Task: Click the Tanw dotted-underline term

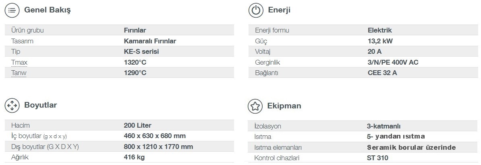Action: tap(19, 73)
